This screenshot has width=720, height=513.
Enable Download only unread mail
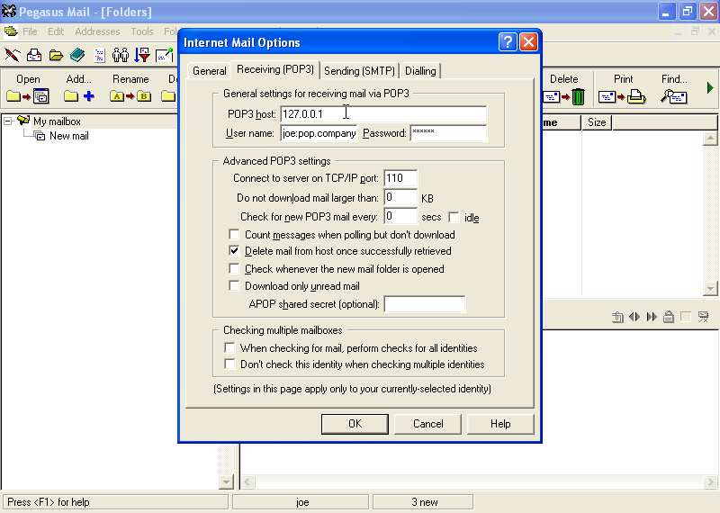click(x=234, y=285)
